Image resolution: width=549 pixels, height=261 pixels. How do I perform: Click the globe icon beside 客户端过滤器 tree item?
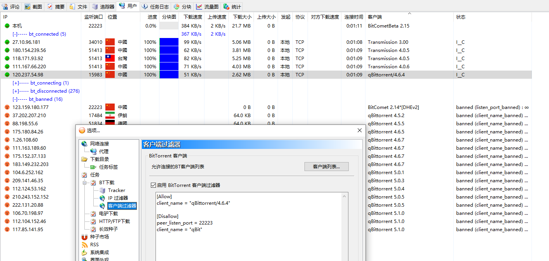point(102,206)
